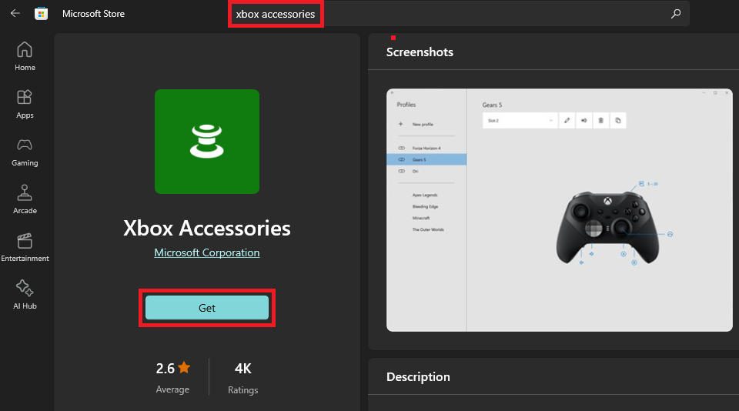
Task: Open the Microsoft Corporation publisher link
Action: pos(207,252)
